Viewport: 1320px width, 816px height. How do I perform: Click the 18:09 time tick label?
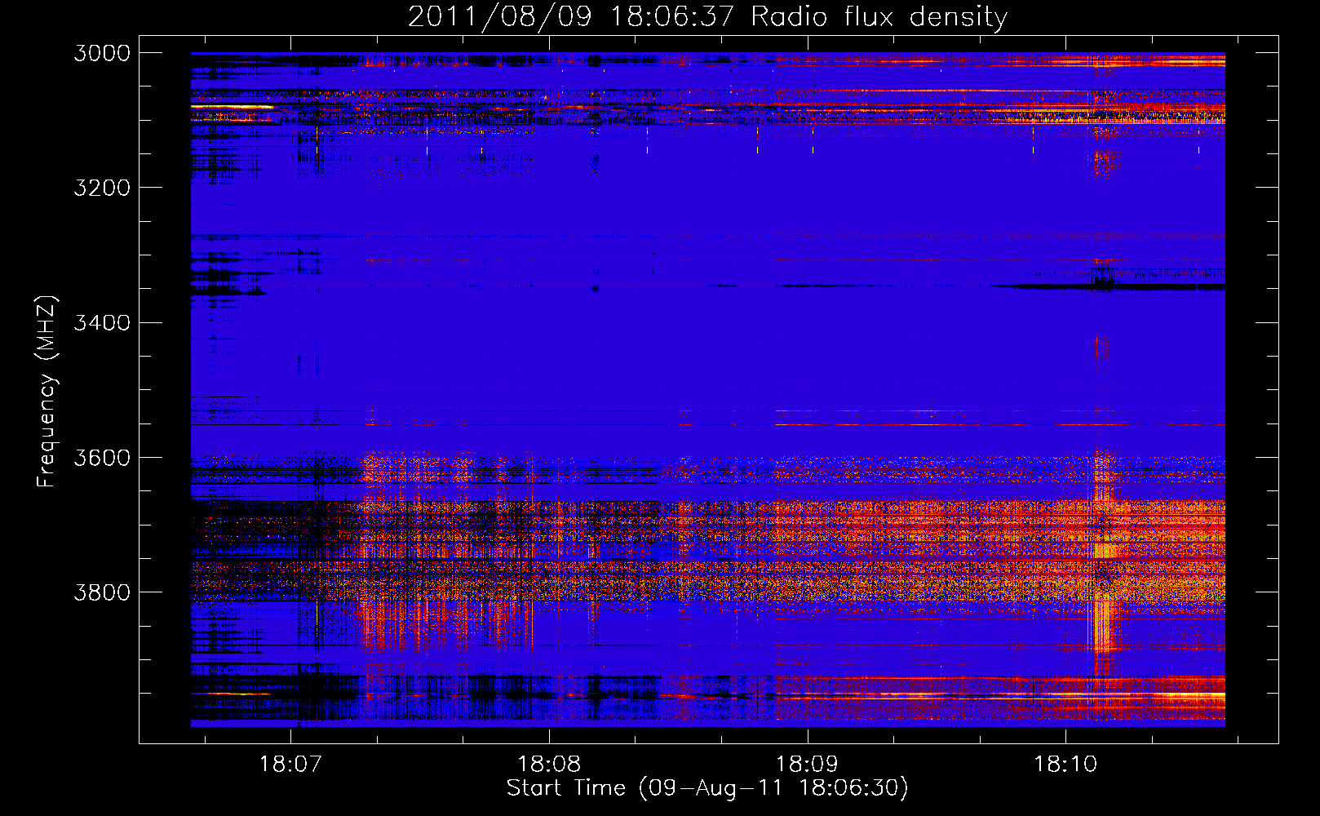coord(807,765)
